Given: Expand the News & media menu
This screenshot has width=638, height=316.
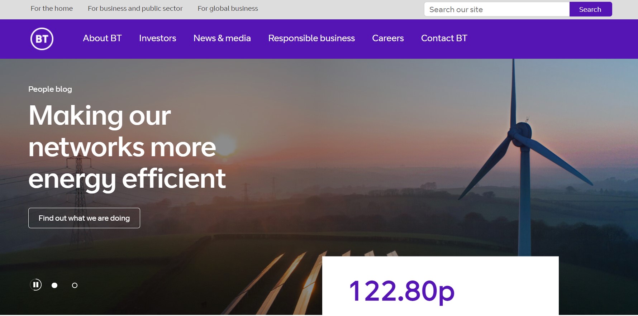Looking at the screenshot, I should point(222,38).
